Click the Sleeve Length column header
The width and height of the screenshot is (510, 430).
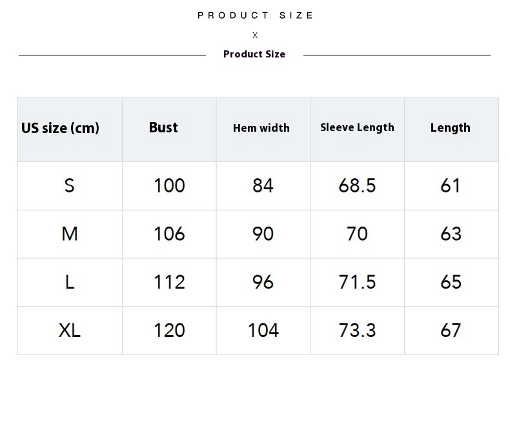click(357, 128)
